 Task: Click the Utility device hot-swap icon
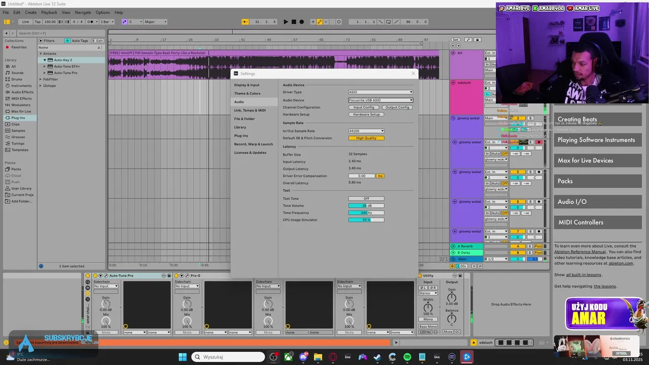(x=455, y=276)
